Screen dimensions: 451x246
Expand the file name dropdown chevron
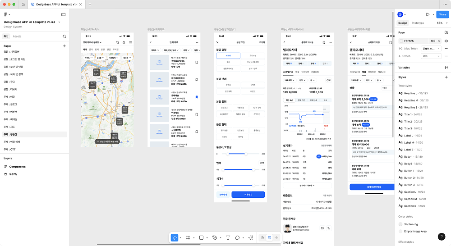59,22
